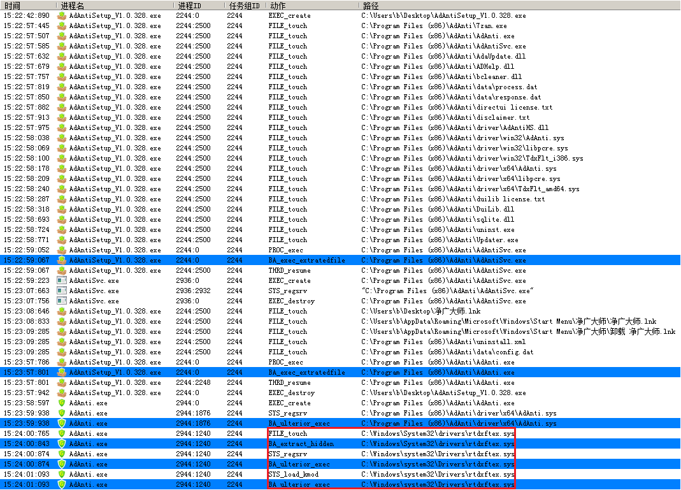
Task: Sort by the 路径 column header
Action: 520,5
